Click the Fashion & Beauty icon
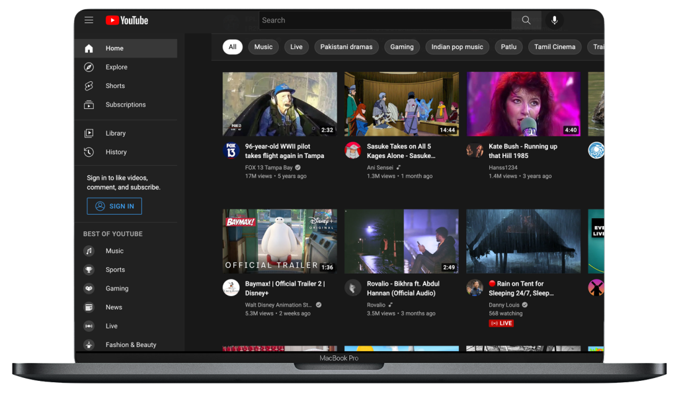677x394 pixels. pyautogui.click(x=89, y=345)
